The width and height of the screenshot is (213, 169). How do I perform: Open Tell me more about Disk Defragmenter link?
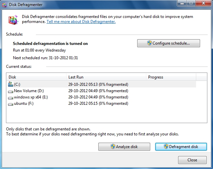point(81,22)
